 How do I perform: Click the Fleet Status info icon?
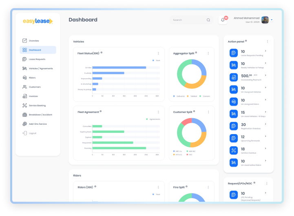tap(102, 53)
